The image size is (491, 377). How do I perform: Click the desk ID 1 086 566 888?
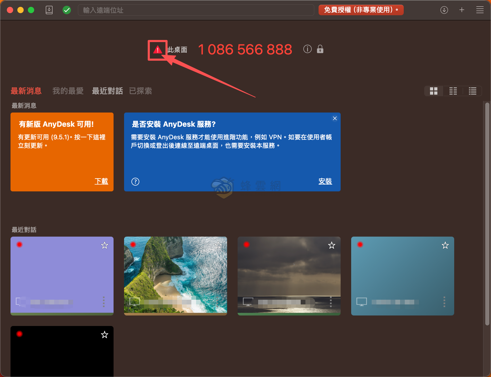(x=245, y=49)
